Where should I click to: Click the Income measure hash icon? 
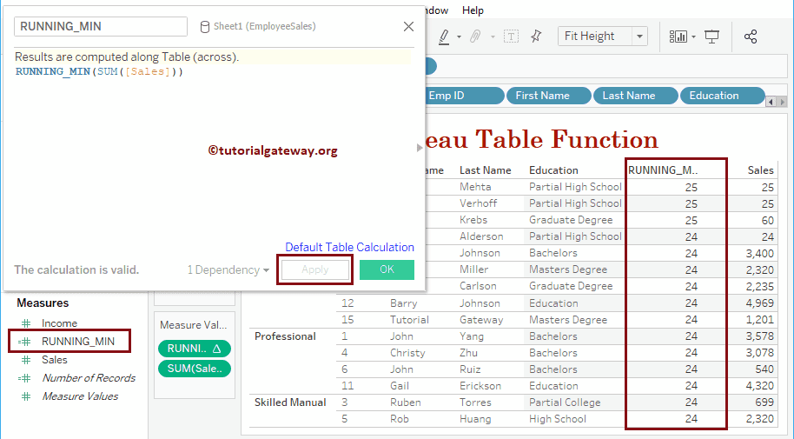pyautogui.click(x=26, y=323)
